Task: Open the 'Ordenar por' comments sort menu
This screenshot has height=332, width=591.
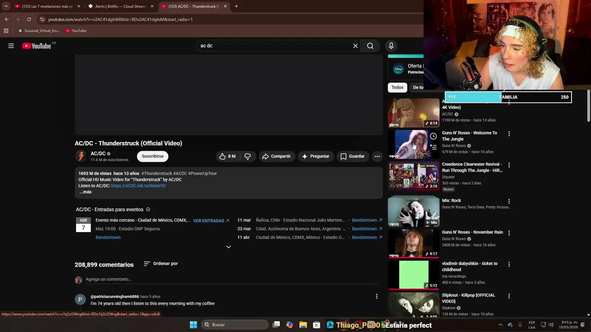Action: [x=161, y=264]
